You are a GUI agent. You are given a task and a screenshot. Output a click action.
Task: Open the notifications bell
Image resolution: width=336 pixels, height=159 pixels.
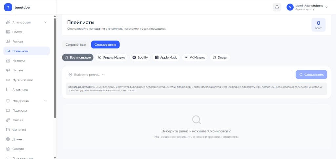tap(277, 7)
